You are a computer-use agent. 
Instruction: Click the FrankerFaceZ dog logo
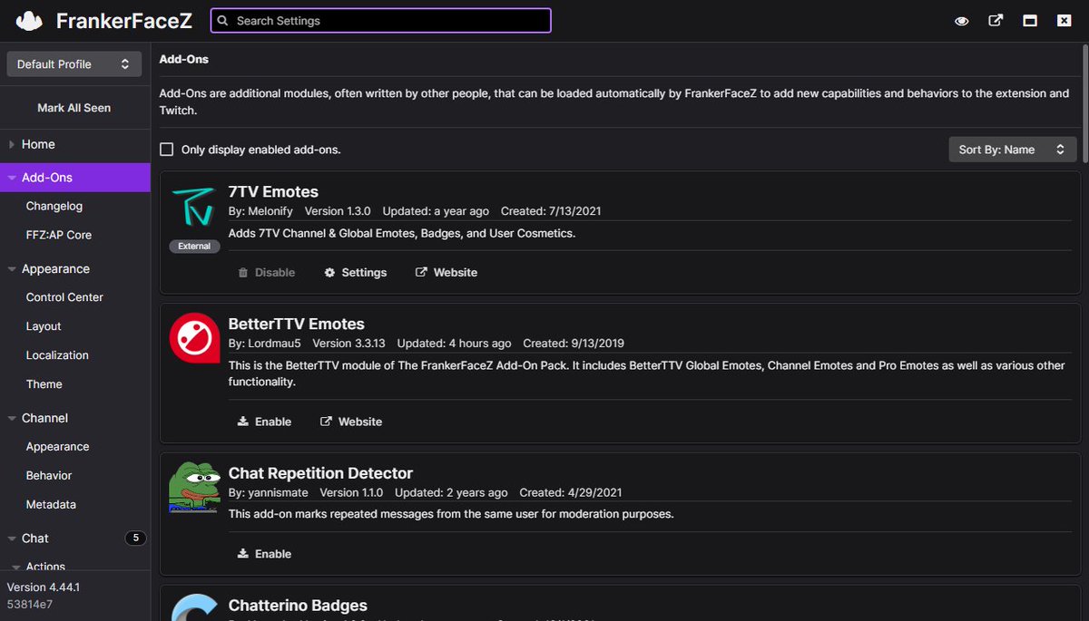point(29,20)
